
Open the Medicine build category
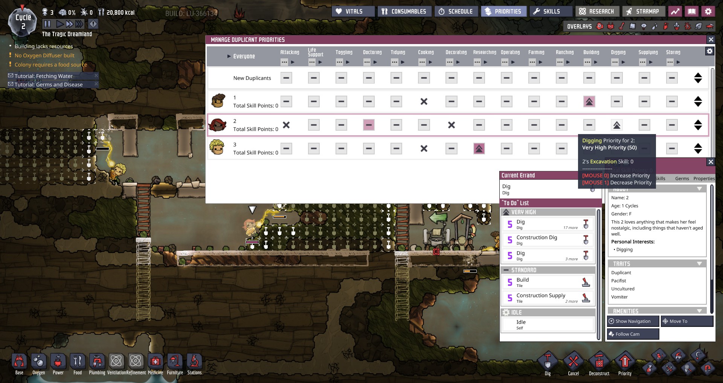tap(155, 362)
